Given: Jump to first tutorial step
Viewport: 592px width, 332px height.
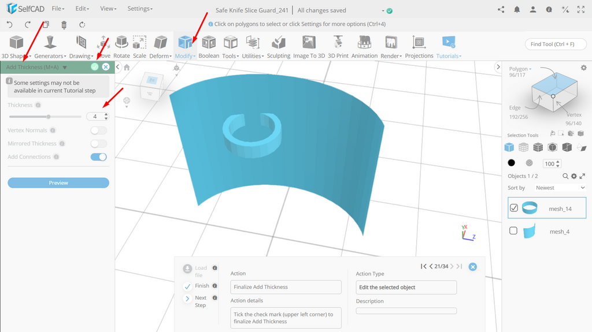Looking at the screenshot, I should (424, 266).
